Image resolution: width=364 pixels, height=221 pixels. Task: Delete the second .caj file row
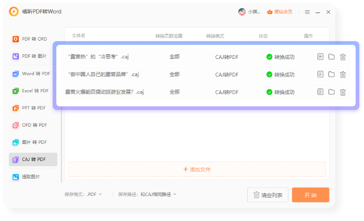[x=343, y=75]
